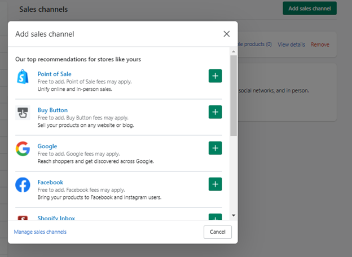Click the Google logo icon
Viewport: 352px width, 257px height.
[x=23, y=149]
